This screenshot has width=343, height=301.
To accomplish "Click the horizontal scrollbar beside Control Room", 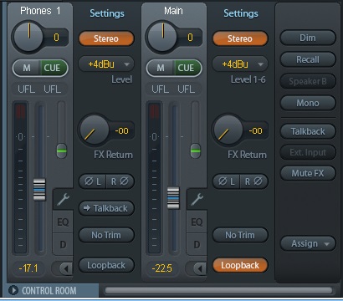I will 218,290.
